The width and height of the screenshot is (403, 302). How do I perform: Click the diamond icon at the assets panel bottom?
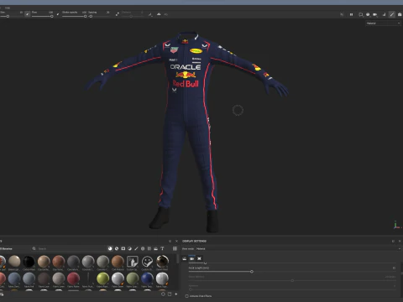(163, 294)
